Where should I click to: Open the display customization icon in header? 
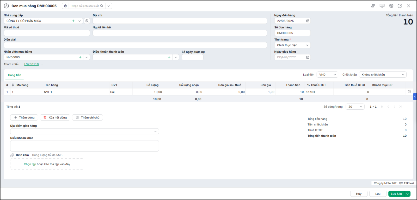click(373, 6)
